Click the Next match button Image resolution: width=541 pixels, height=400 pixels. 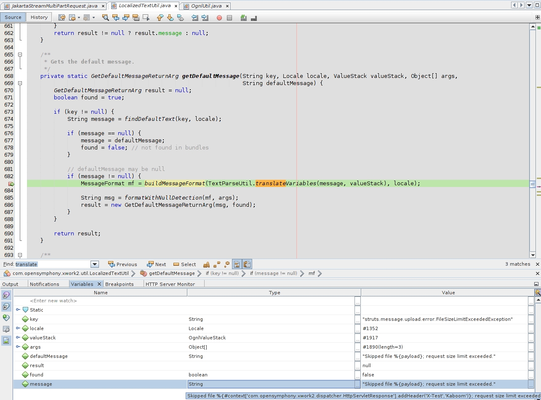tap(156, 264)
